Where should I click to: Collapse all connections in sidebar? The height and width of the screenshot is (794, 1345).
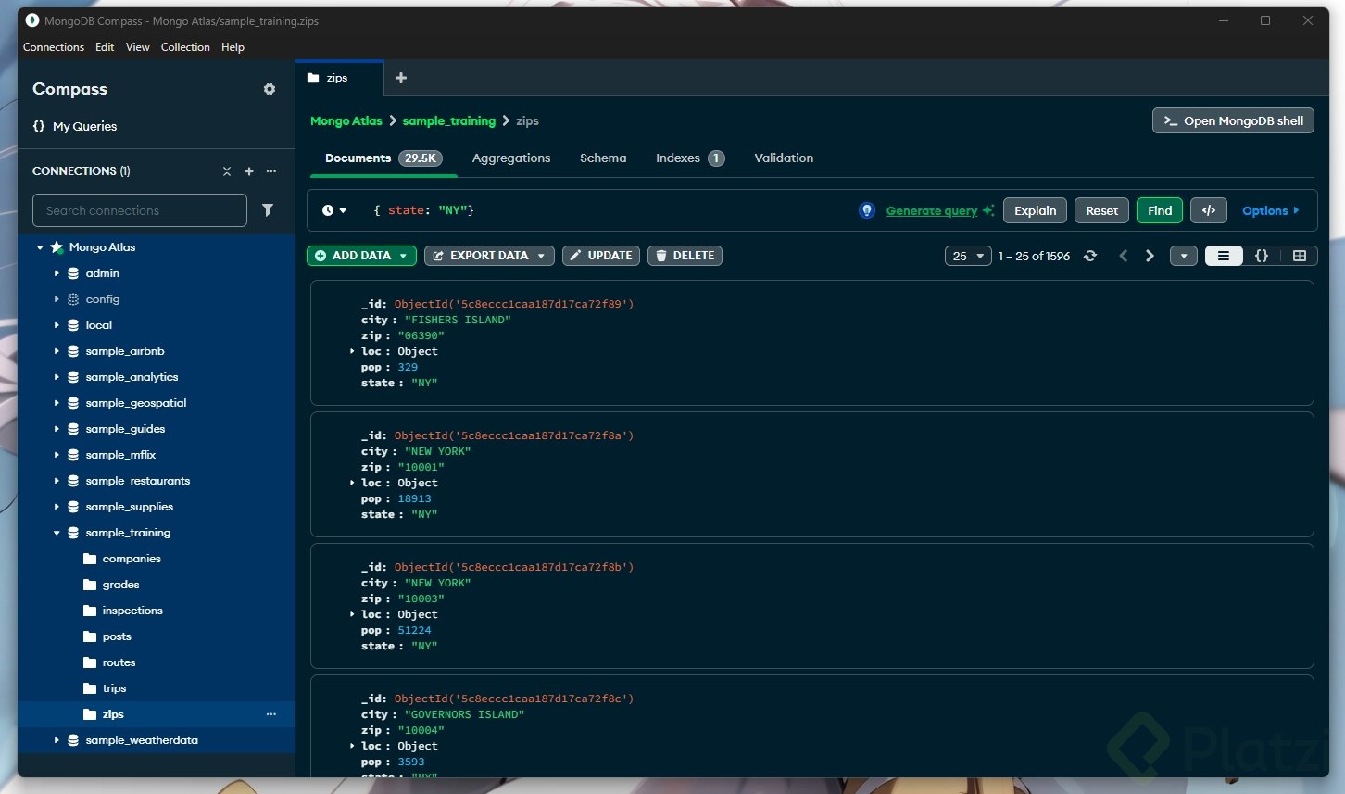tap(227, 171)
